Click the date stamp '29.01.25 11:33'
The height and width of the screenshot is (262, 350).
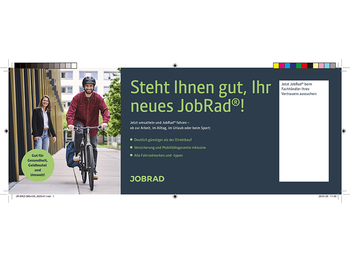coord(327,197)
